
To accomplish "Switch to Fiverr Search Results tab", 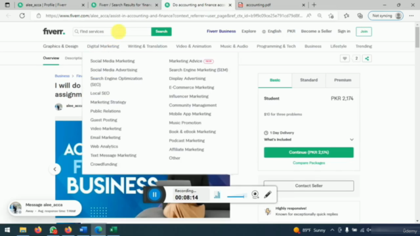I will pyautogui.click(x=125, y=5).
